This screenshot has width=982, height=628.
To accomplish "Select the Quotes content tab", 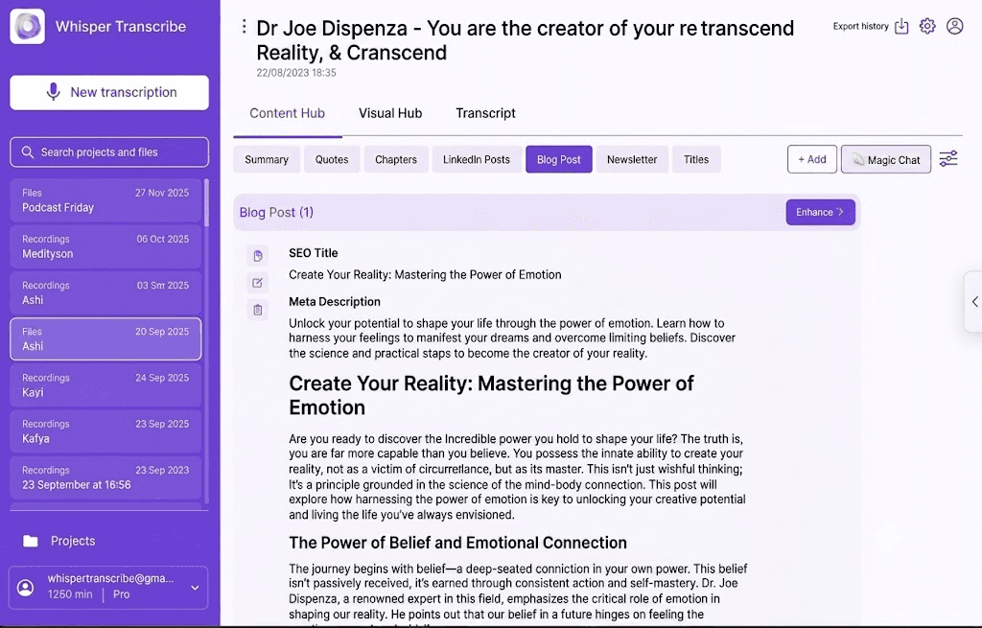I will [x=331, y=159].
